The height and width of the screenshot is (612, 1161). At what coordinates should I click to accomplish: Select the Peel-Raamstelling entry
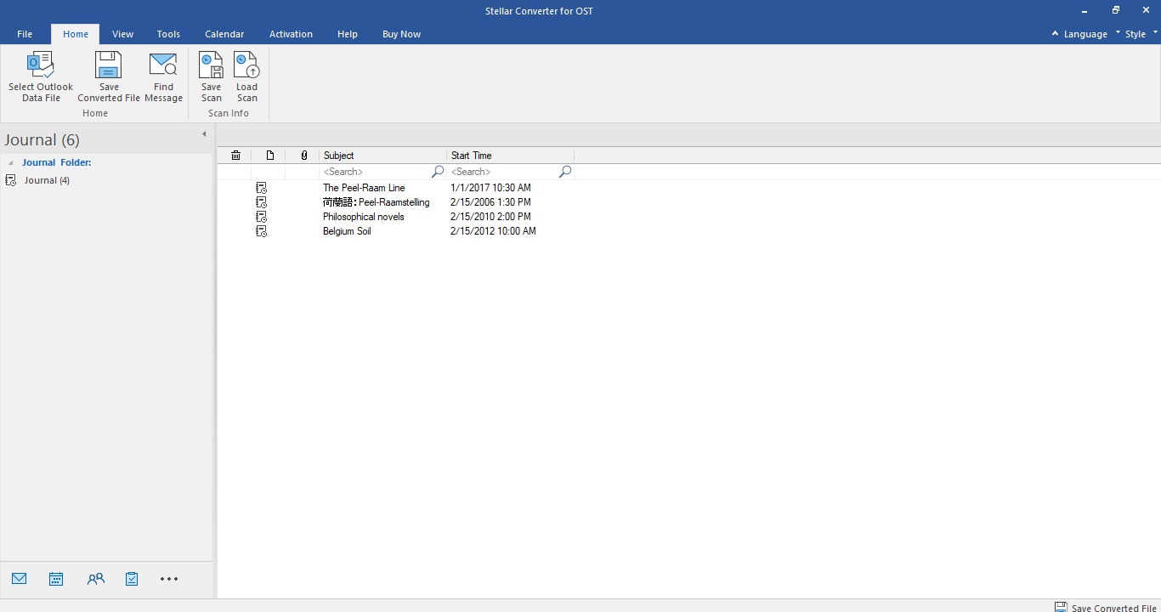click(377, 202)
